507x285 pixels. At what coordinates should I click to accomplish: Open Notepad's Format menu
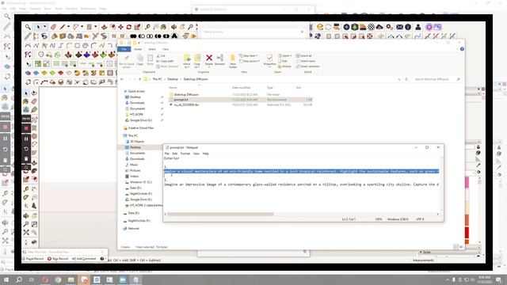click(185, 154)
